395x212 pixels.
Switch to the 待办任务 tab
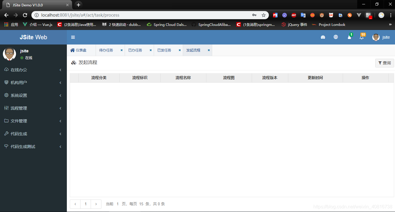pyautogui.click(x=106, y=50)
